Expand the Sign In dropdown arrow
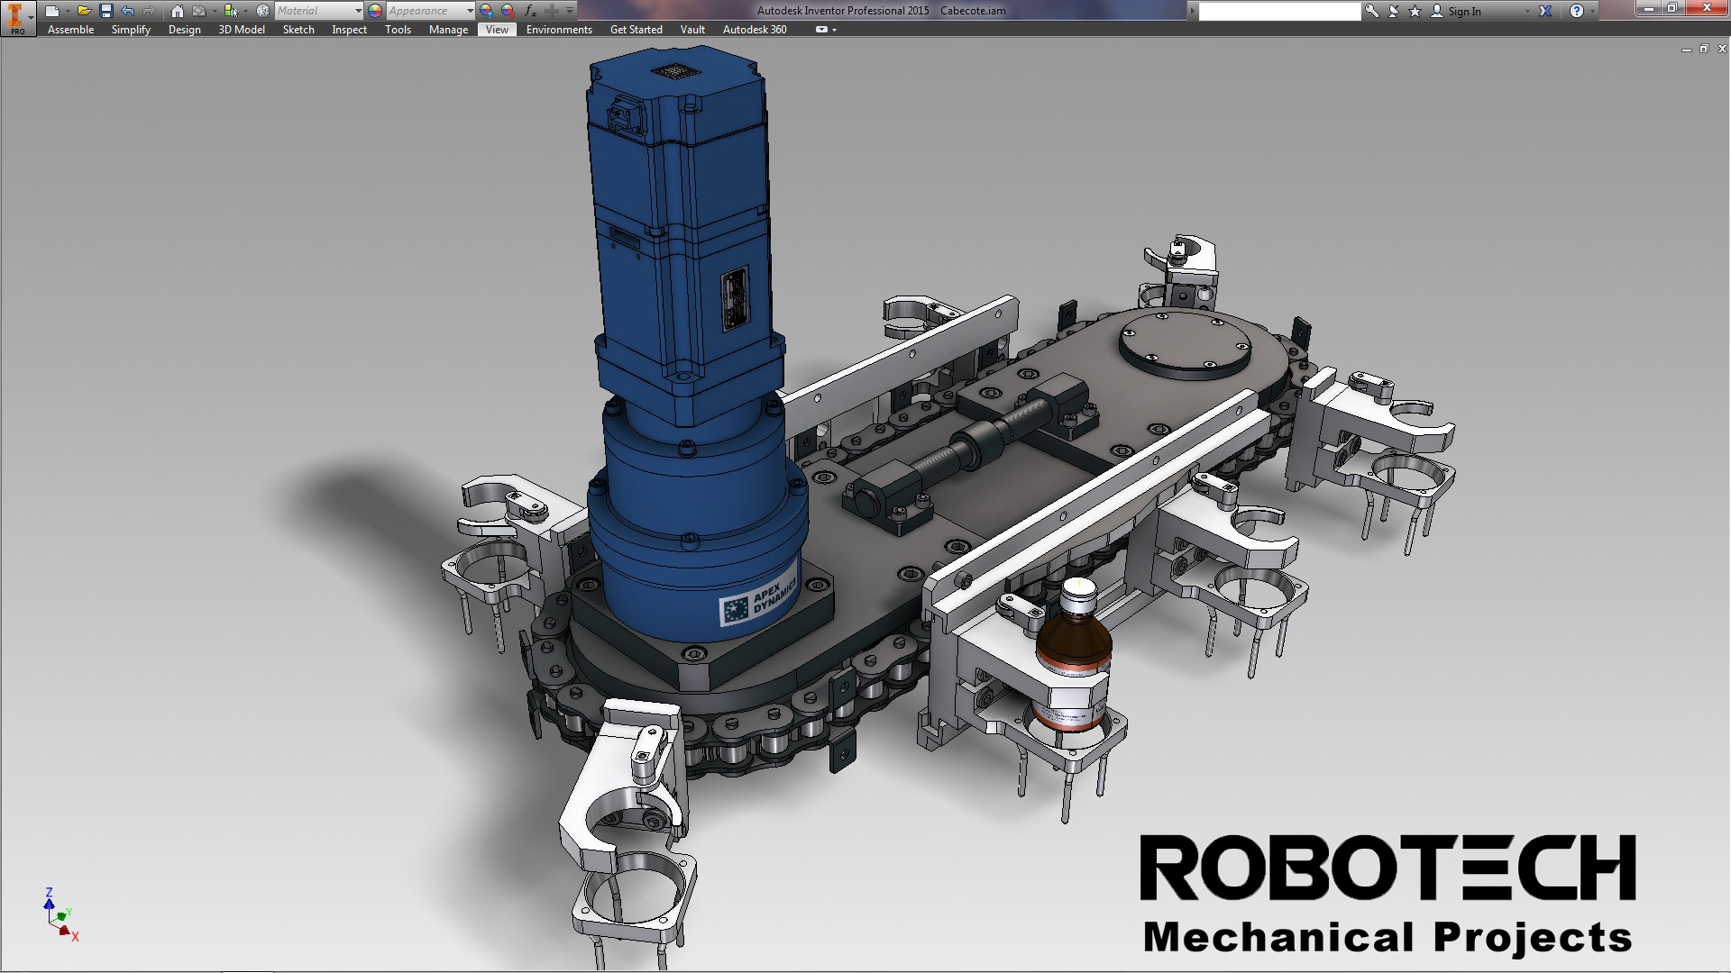The width and height of the screenshot is (1731, 973). (x=1527, y=11)
